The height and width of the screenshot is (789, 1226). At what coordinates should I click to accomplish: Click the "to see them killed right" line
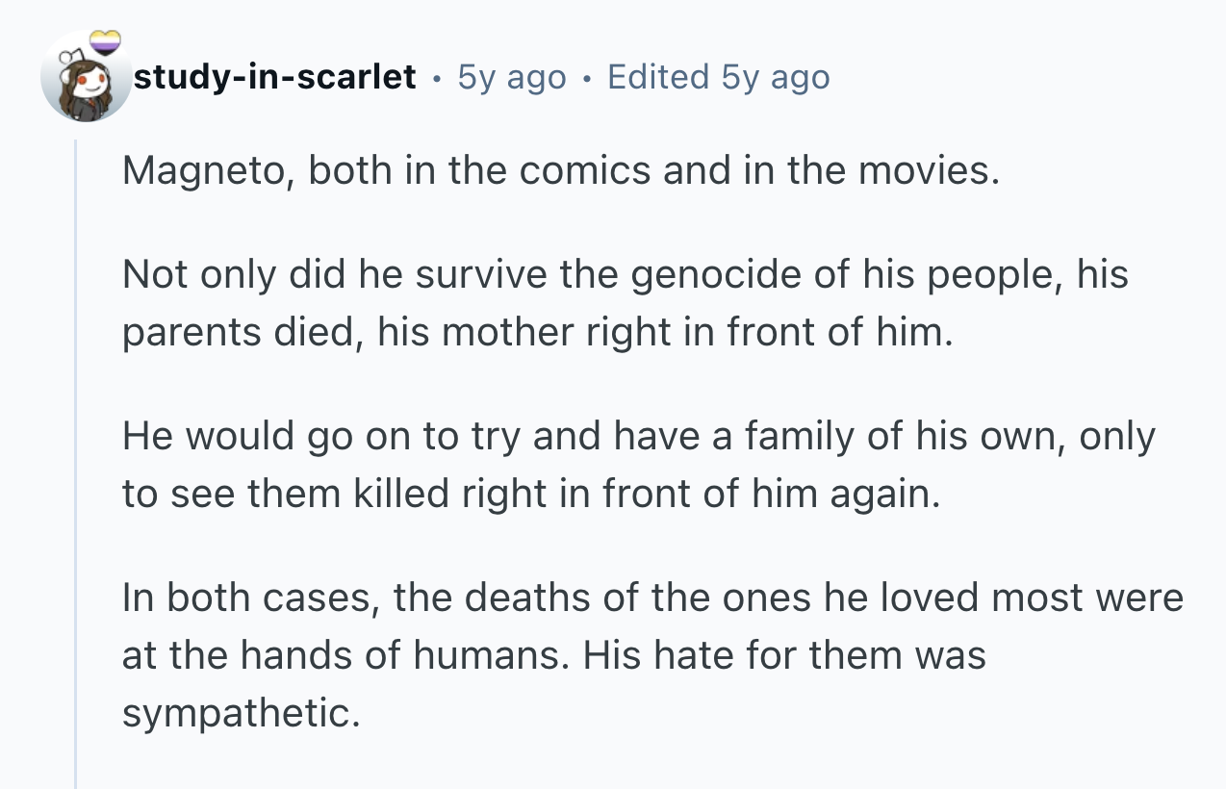pos(529,495)
